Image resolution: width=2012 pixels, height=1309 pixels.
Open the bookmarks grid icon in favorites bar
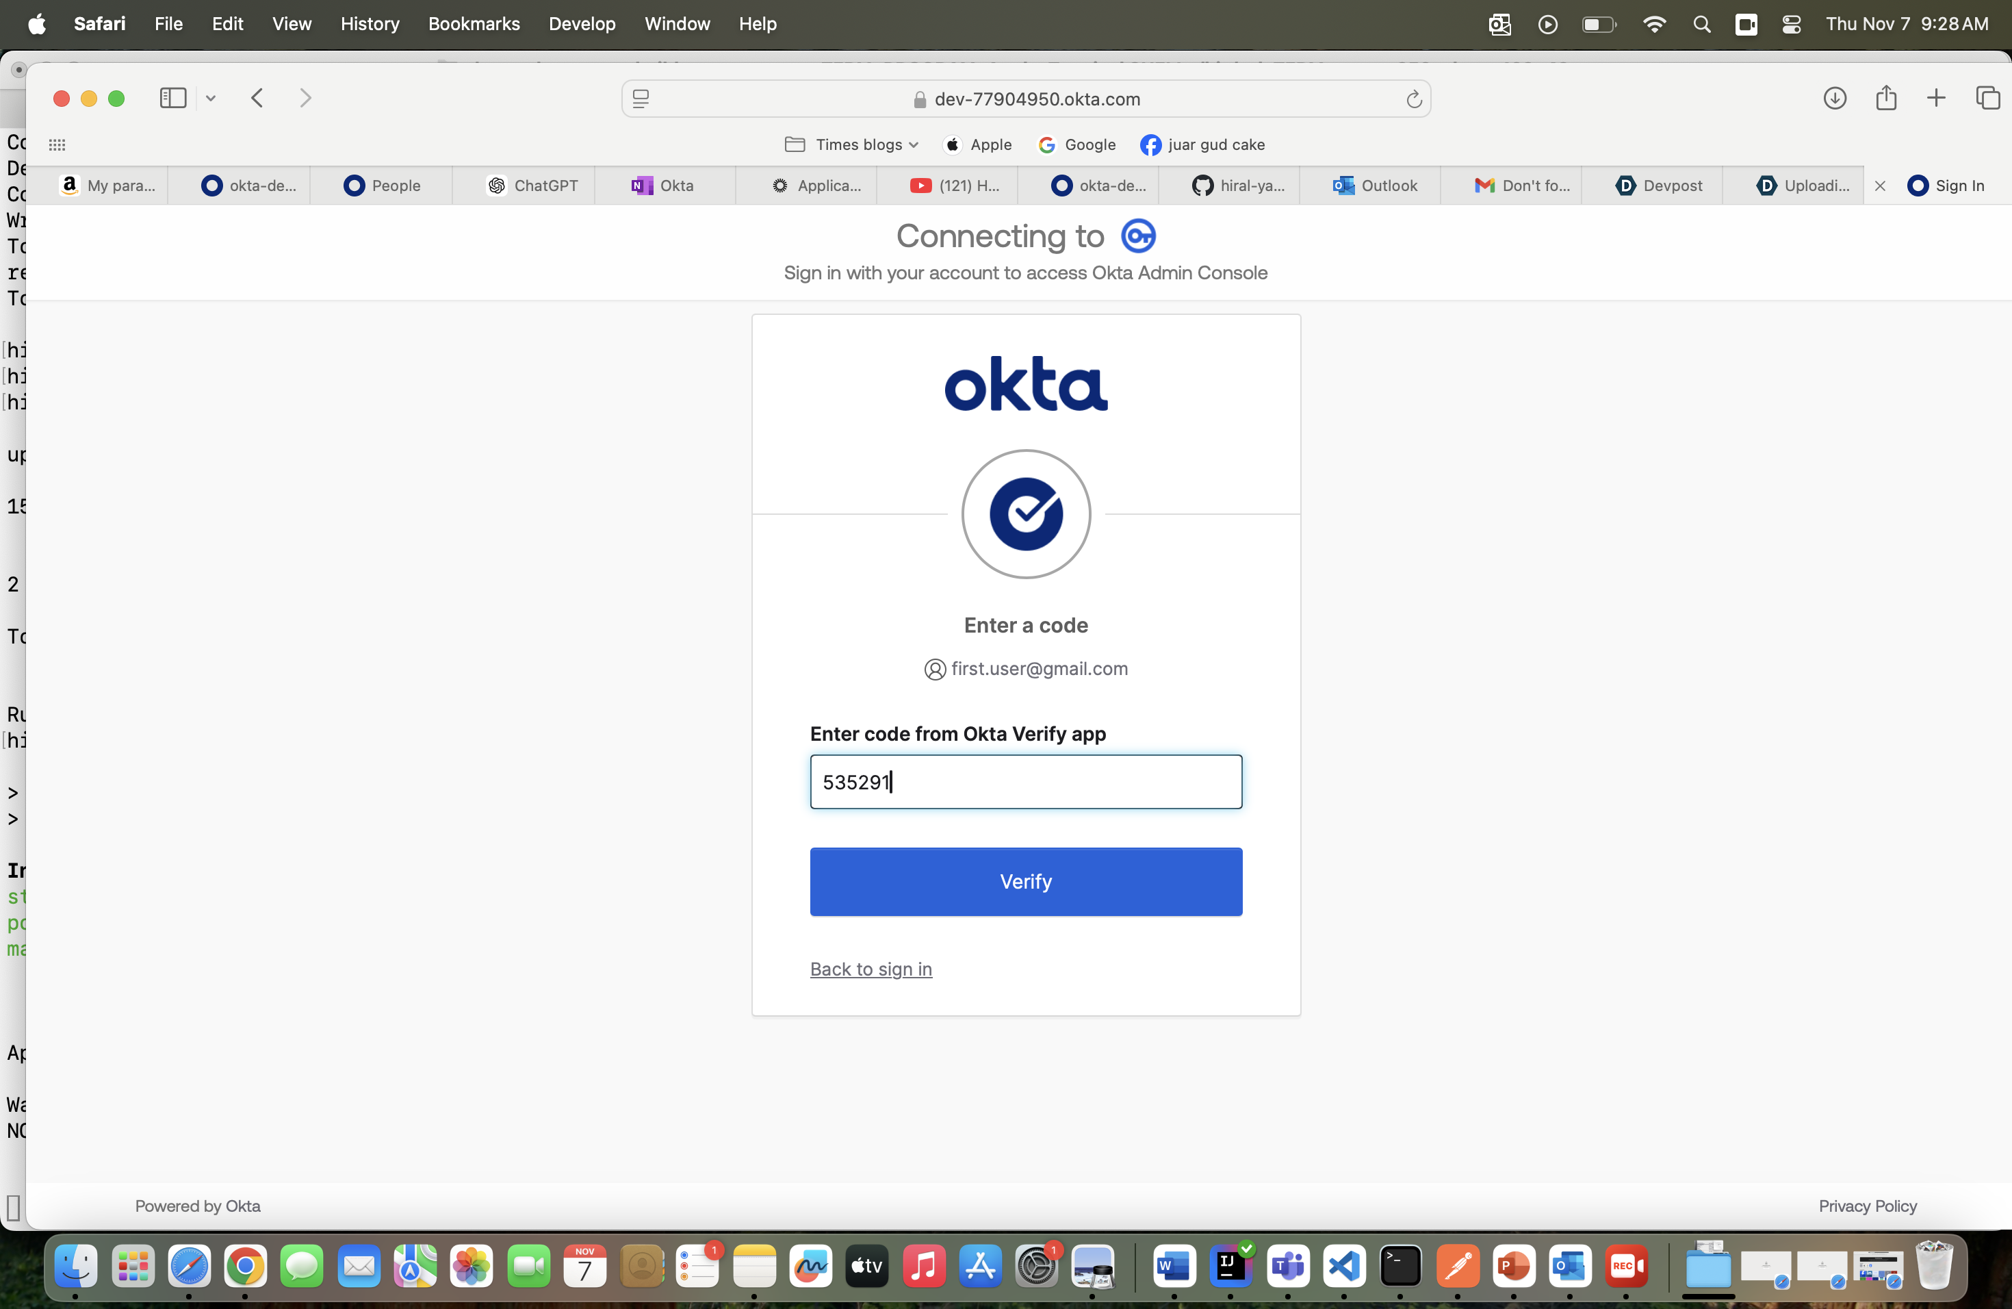tap(57, 144)
